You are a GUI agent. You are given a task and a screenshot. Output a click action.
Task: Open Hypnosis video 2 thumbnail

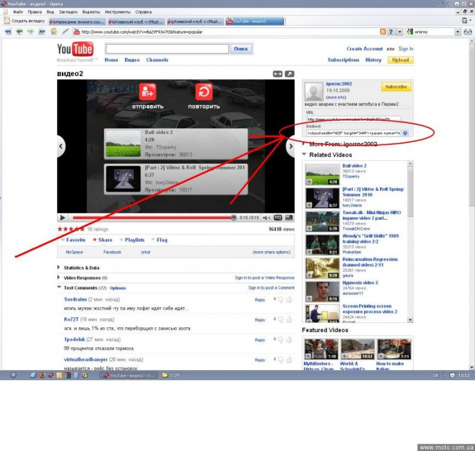322,292
